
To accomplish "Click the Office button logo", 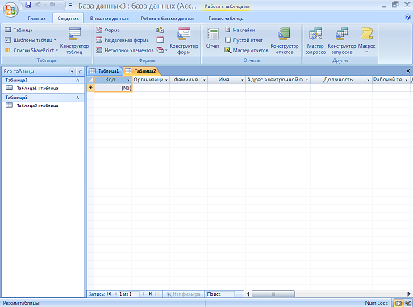I will 10,10.
